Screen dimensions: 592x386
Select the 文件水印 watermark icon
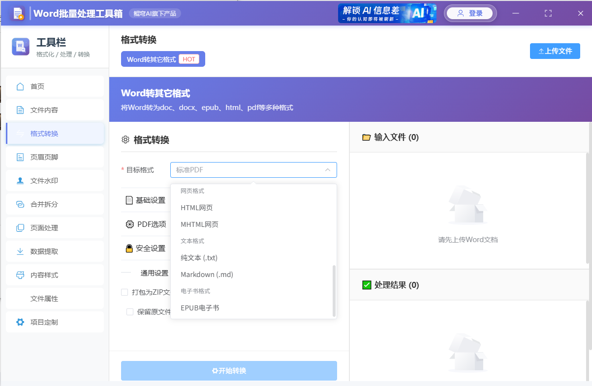pos(20,180)
